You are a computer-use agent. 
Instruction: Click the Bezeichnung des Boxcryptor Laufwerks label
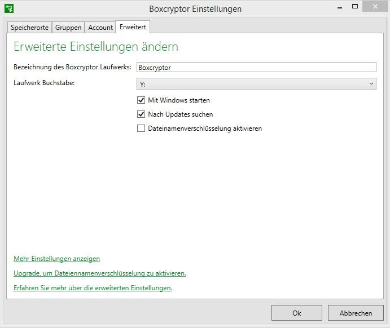tap(72, 67)
